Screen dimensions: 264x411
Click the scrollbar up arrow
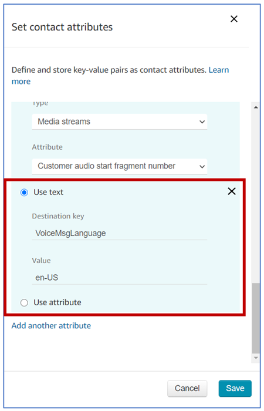pyautogui.click(x=256, y=107)
